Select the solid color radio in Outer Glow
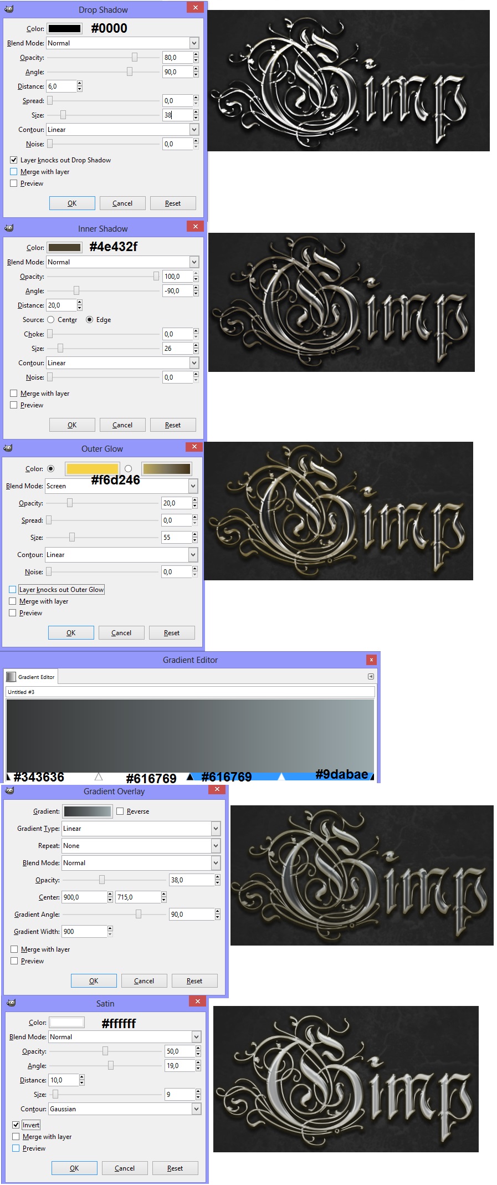 pos(51,468)
